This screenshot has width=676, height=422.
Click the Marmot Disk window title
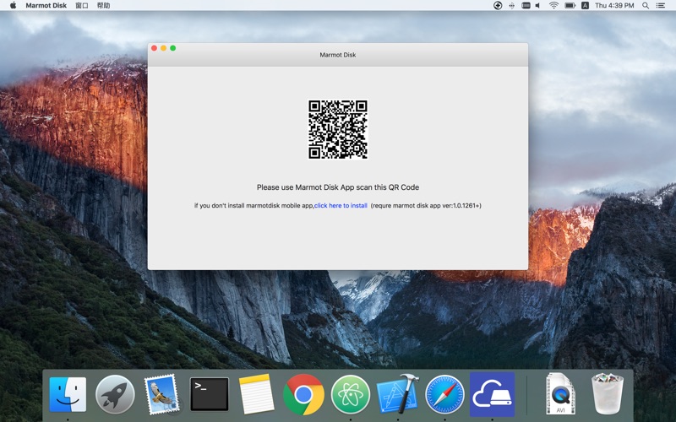[337, 55]
